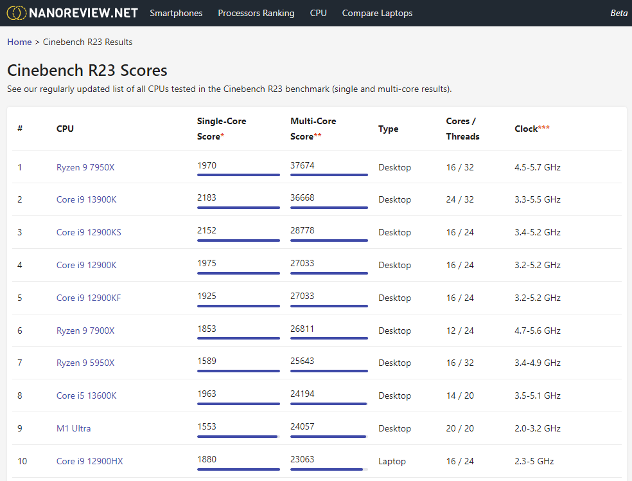Open the M1 Ultra page
The height and width of the screenshot is (481, 632).
tap(73, 428)
